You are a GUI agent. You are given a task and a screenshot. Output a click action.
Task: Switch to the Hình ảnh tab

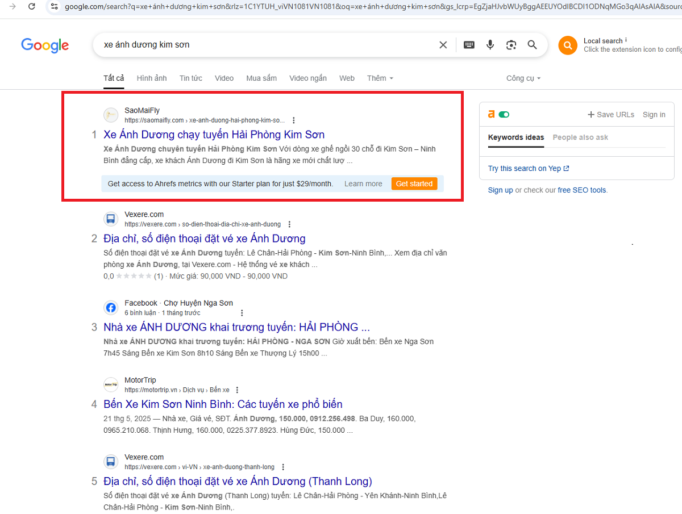(x=152, y=78)
